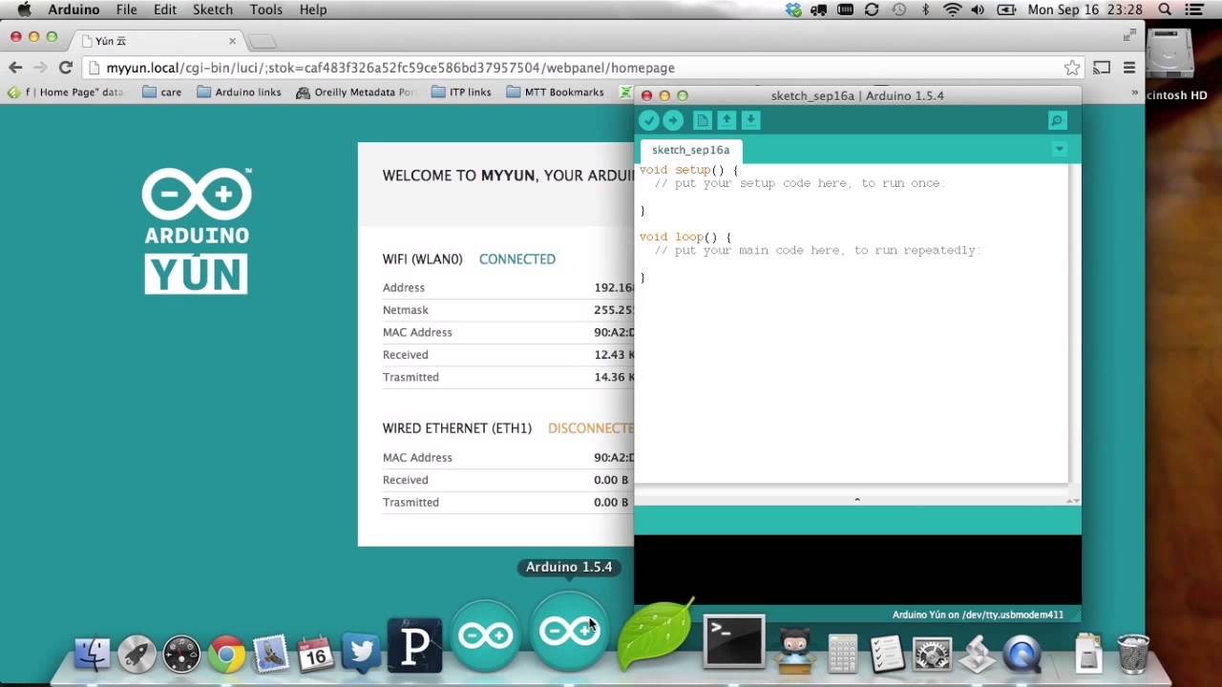The height and width of the screenshot is (687, 1222).
Task: Open Terminal from the Dock
Action: 734,641
